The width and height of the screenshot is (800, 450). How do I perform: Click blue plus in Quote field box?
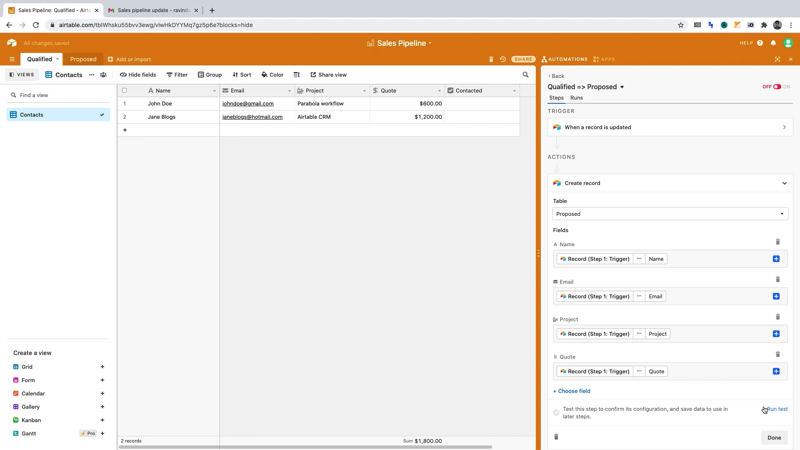(x=776, y=371)
